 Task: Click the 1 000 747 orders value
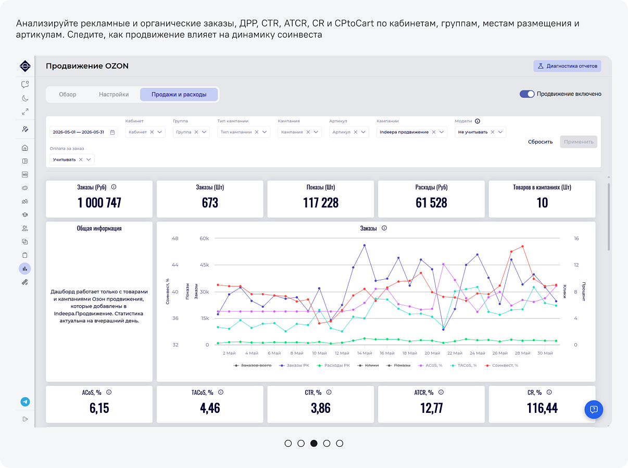click(x=99, y=203)
